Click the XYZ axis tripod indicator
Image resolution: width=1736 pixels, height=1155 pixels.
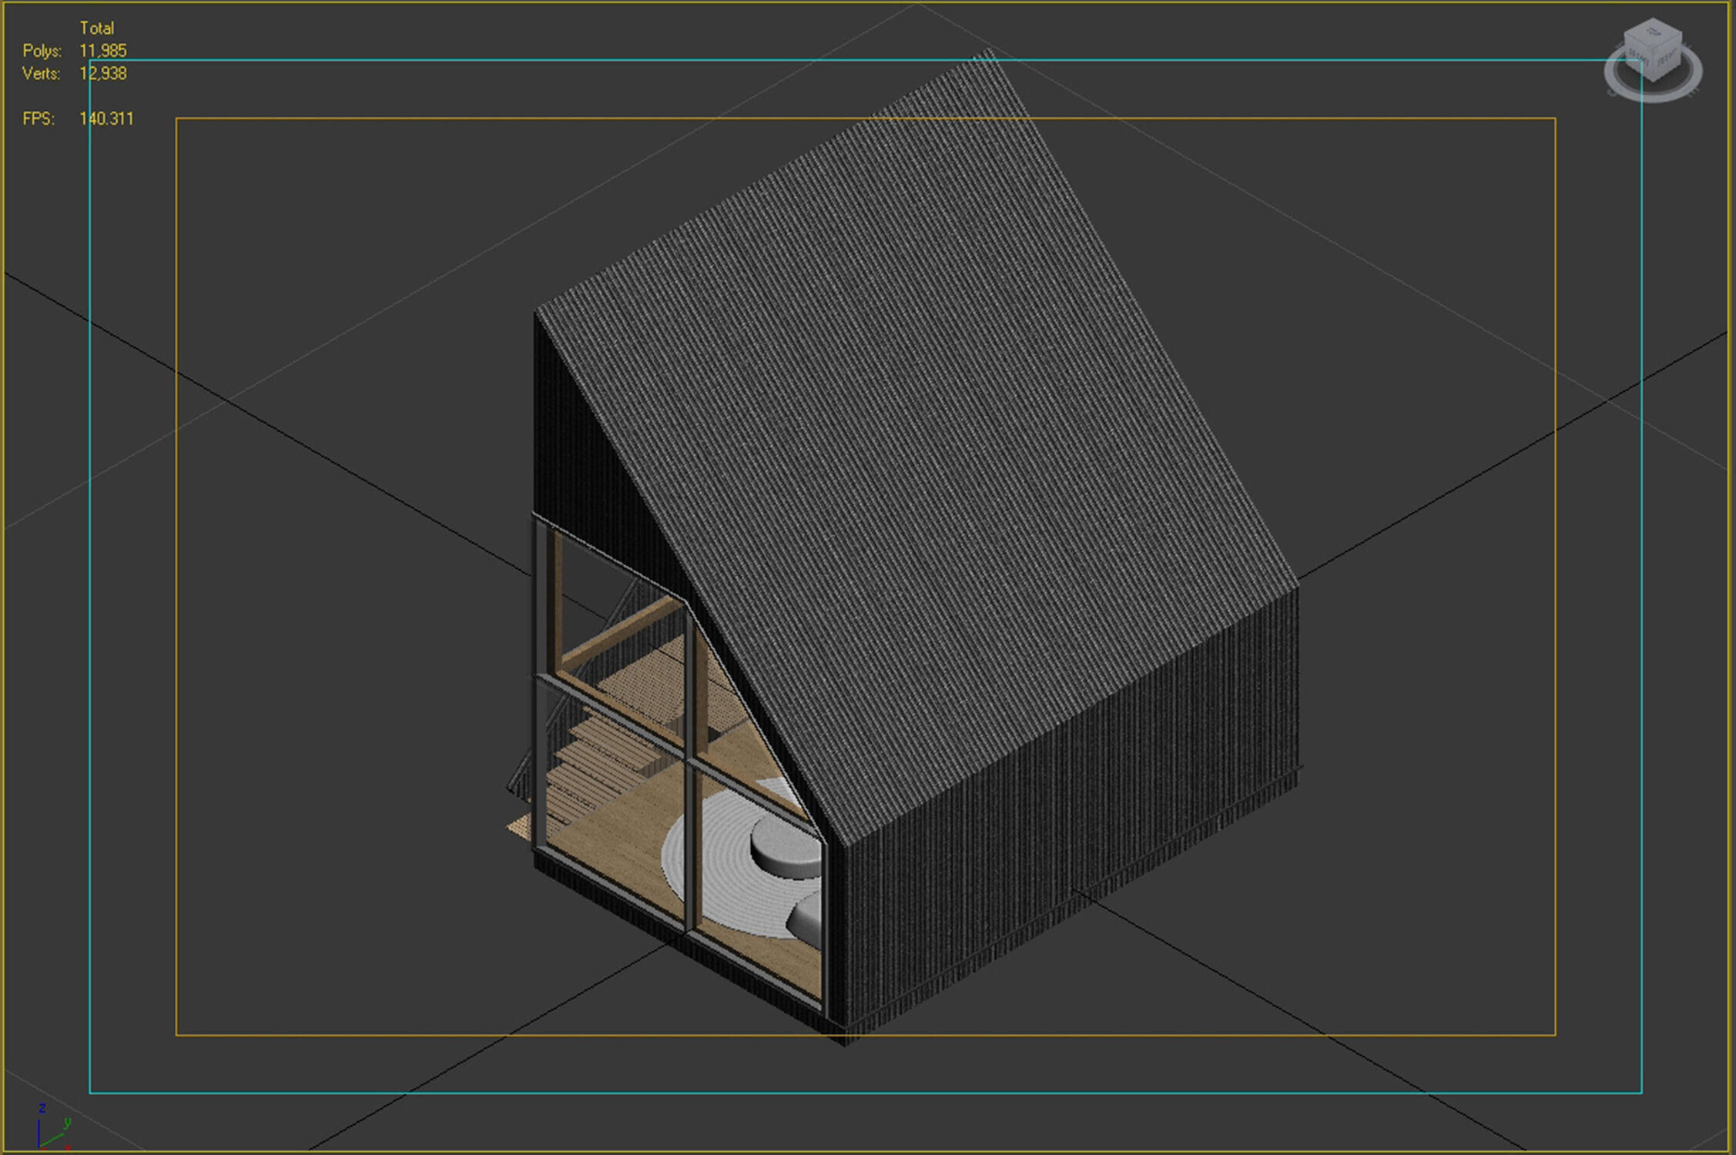[x=54, y=1126]
